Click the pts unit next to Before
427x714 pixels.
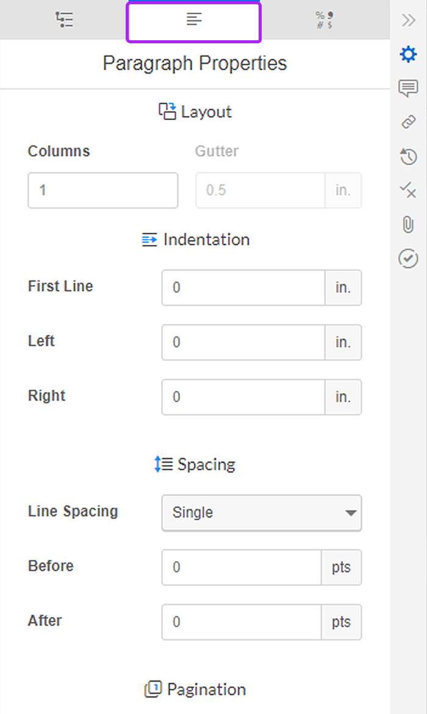click(342, 568)
